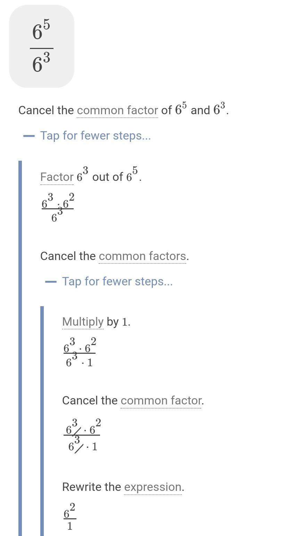Open 'Multiply' term definition link

click(83, 322)
